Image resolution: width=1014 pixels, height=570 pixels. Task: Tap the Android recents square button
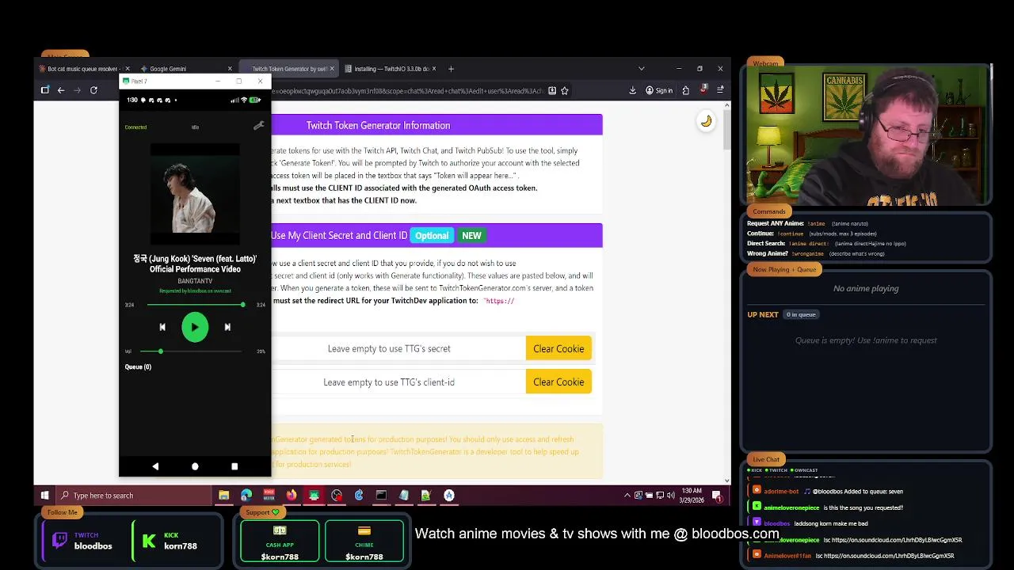[x=234, y=466]
